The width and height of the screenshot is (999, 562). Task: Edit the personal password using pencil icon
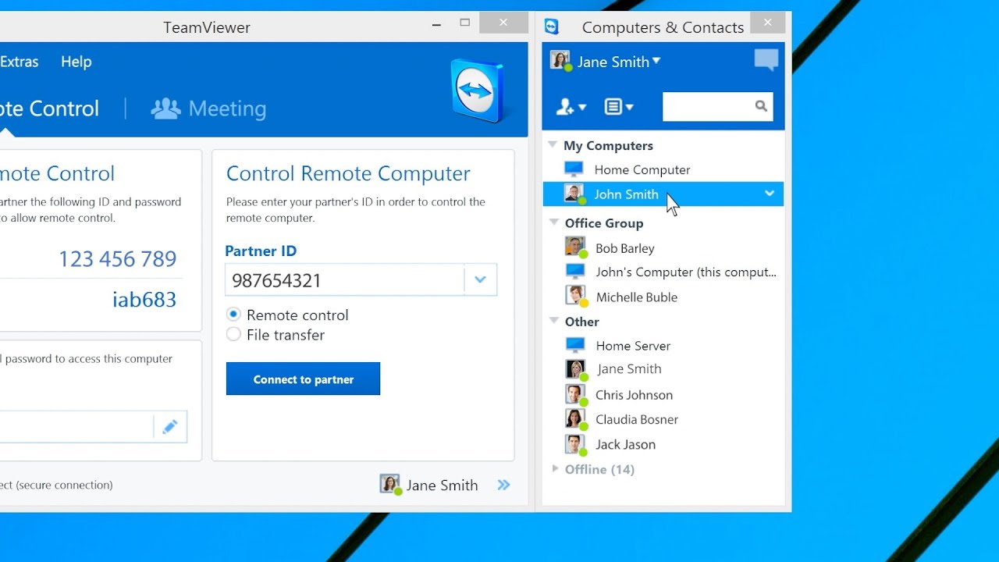tap(170, 426)
